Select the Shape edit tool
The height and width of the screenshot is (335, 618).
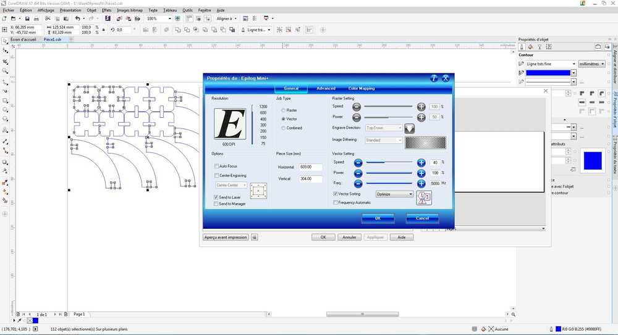click(5, 51)
